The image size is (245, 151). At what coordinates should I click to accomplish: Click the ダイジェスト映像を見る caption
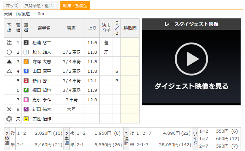tap(191, 86)
